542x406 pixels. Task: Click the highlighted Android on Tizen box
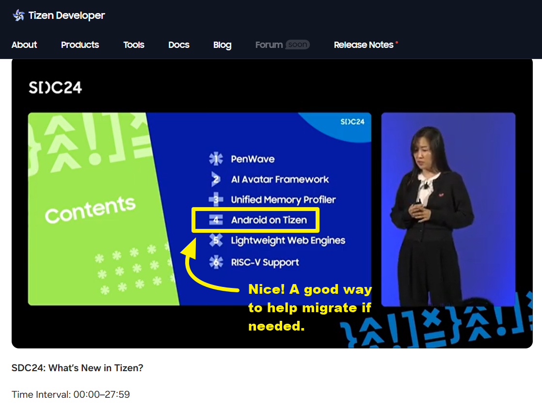(x=255, y=220)
